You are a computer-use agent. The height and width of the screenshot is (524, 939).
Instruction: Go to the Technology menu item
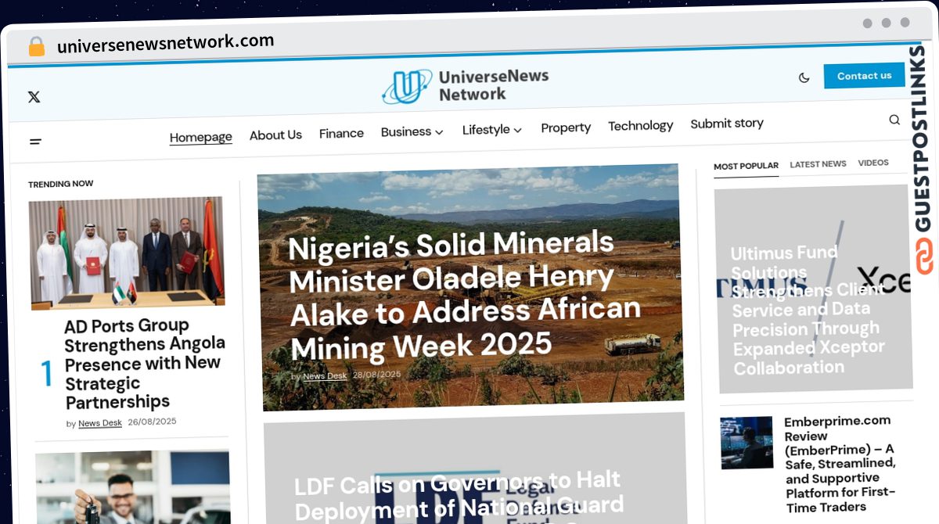[640, 126]
